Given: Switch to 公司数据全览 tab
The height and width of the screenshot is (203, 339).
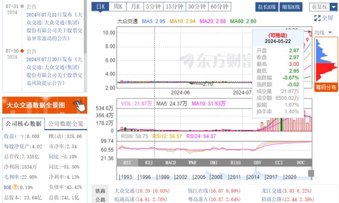Looking at the screenshot, I should pos(66,124).
